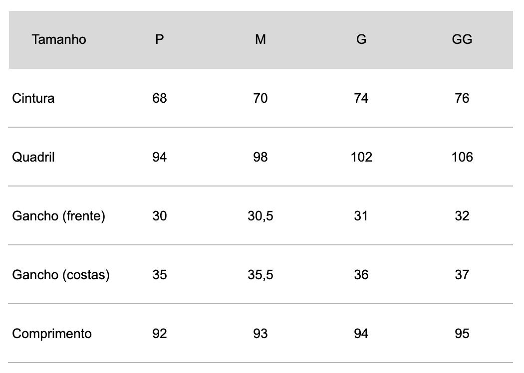Click Comprimento value 95 for size GG

(x=462, y=334)
